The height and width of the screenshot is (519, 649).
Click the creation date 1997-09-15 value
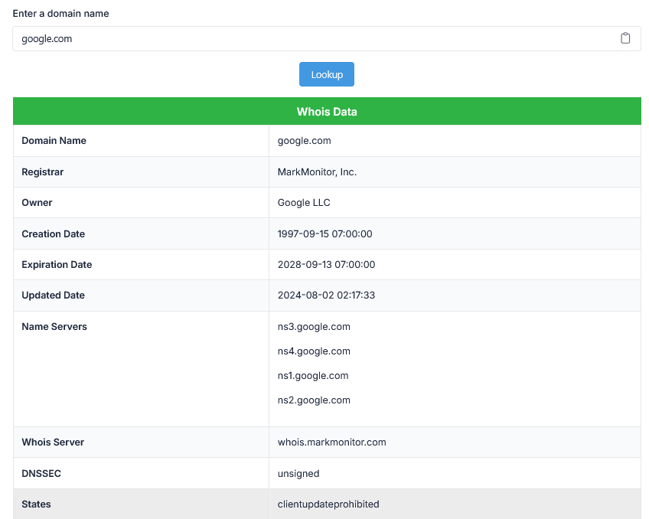tap(324, 233)
